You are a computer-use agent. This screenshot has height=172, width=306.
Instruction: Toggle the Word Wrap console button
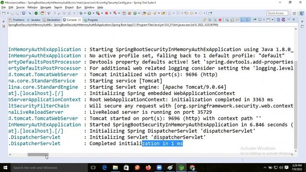[x=237, y=20]
